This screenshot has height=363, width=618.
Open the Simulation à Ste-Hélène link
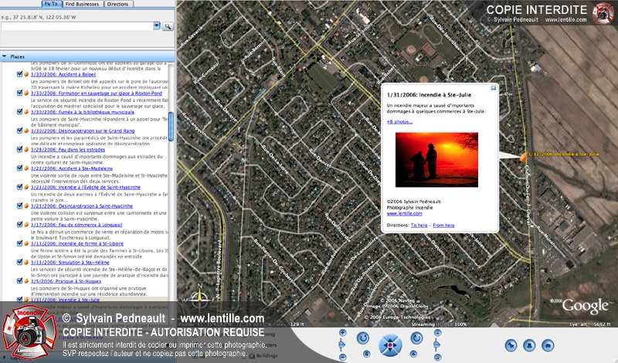pyautogui.click(x=70, y=263)
